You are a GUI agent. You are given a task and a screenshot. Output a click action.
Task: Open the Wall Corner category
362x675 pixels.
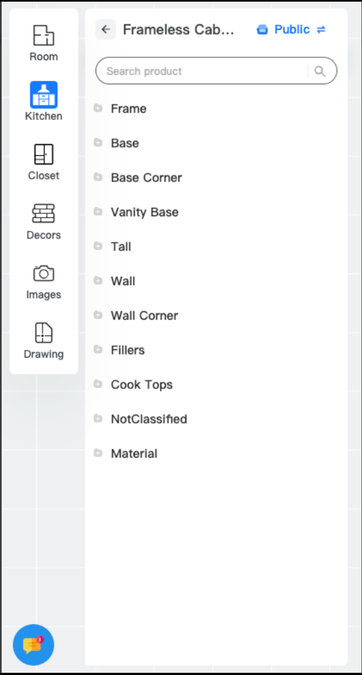144,316
